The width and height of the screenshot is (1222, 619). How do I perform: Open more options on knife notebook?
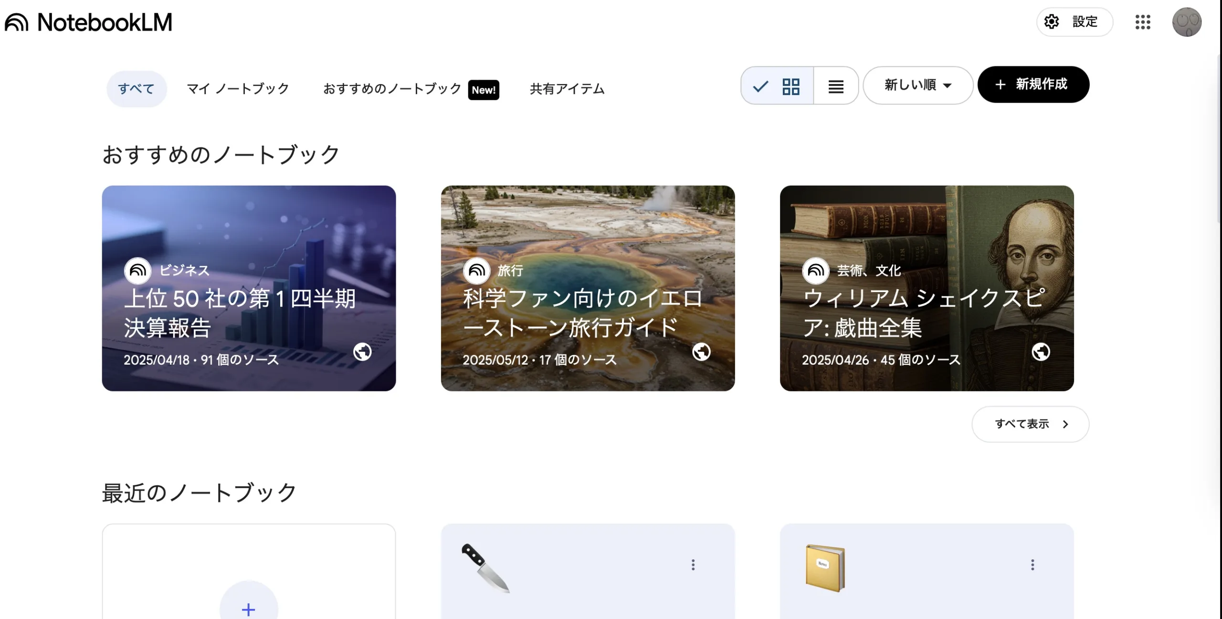[x=693, y=565]
